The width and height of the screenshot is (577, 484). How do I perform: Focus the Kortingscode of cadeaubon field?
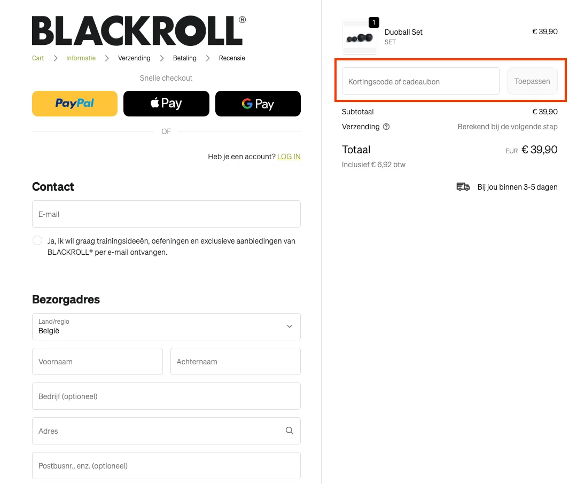[x=420, y=81]
